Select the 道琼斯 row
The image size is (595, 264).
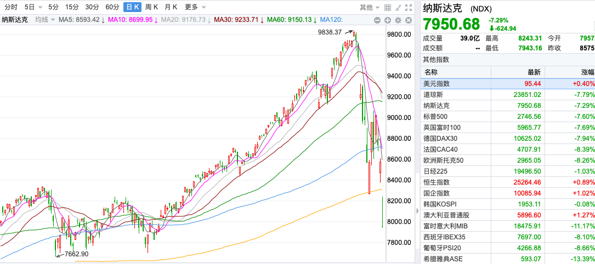(508, 94)
